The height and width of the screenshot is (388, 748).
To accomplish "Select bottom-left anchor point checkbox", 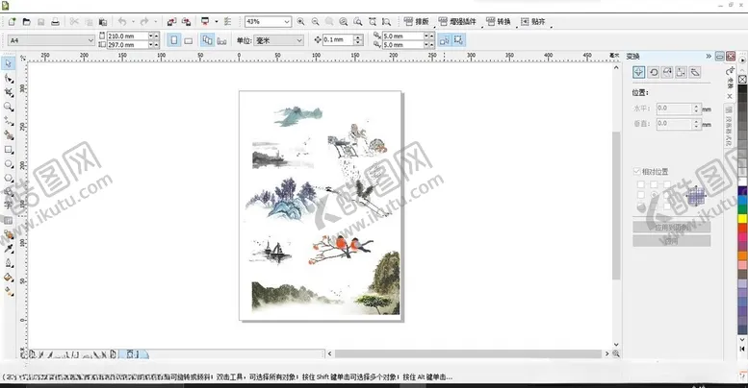I will pos(641,207).
